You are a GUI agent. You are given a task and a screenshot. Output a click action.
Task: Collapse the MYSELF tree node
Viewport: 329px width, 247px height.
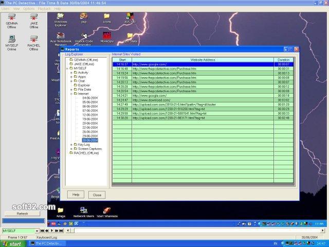(x=67, y=68)
